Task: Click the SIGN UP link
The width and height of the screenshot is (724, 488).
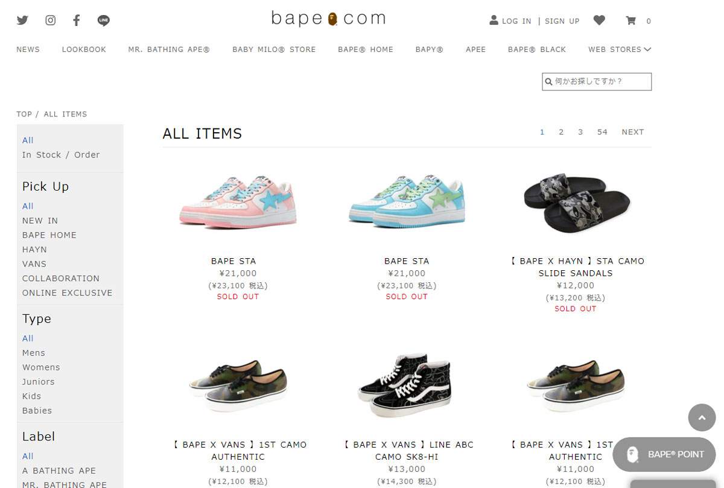Action: click(x=562, y=21)
